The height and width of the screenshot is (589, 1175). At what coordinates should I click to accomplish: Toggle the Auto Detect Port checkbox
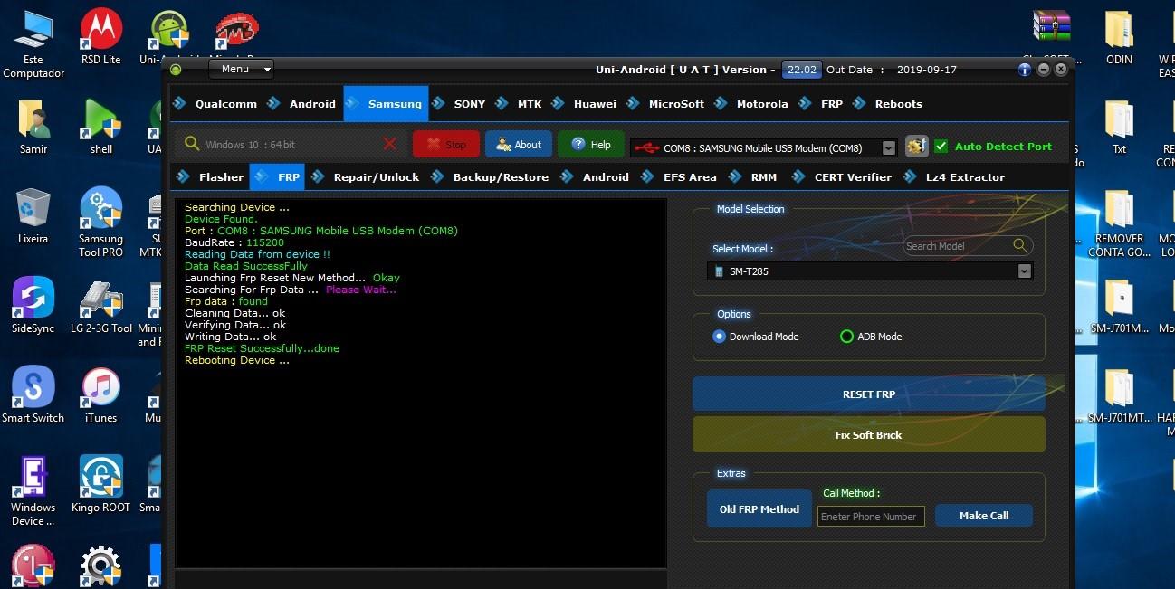(941, 146)
